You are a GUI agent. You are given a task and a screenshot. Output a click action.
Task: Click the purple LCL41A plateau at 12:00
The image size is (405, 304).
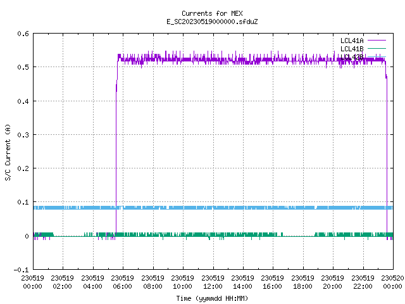pos(213,60)
